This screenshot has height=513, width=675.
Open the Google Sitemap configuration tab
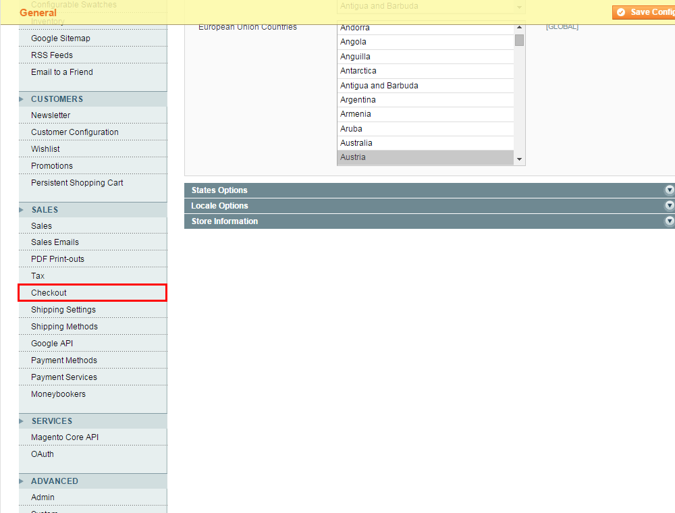point(93,38)
